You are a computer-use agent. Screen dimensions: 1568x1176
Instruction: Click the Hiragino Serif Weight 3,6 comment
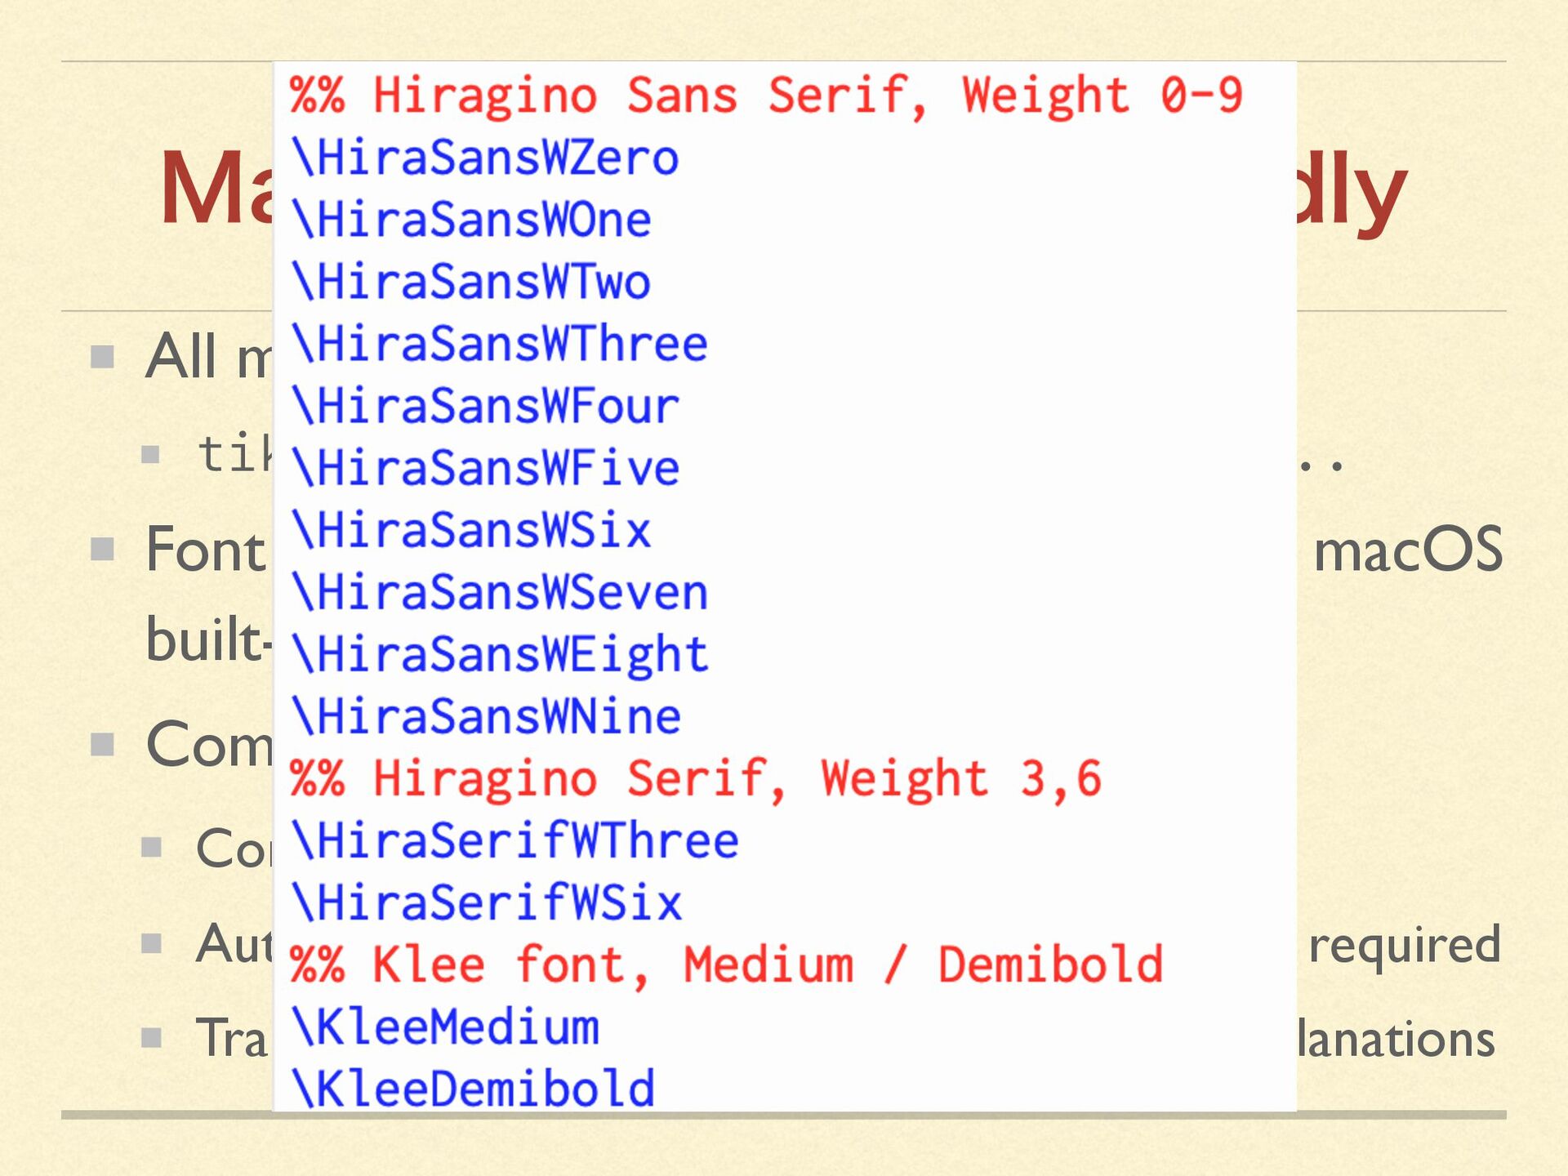point(696,778)
